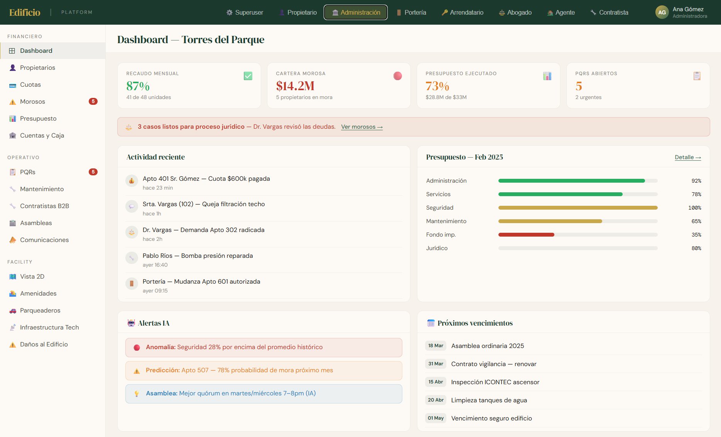Click the PQRs red 5 badge in sidebar
721x437 pixels.
pyautogui.click(x=93, y=172)
